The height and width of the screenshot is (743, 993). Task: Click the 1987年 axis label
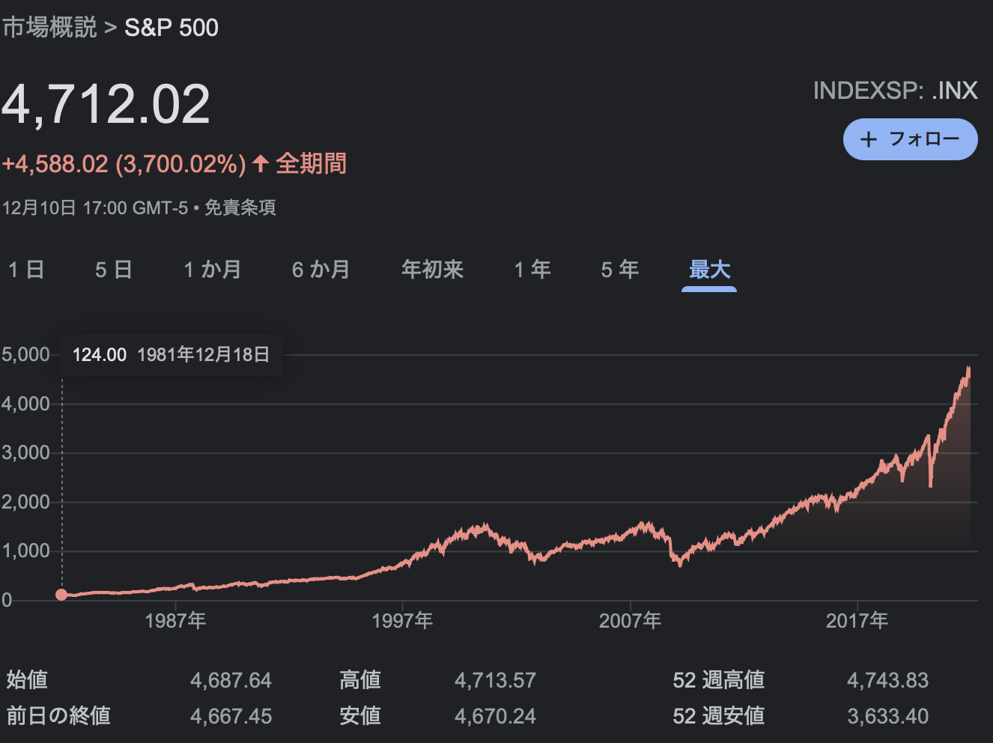tap(175, 620)
